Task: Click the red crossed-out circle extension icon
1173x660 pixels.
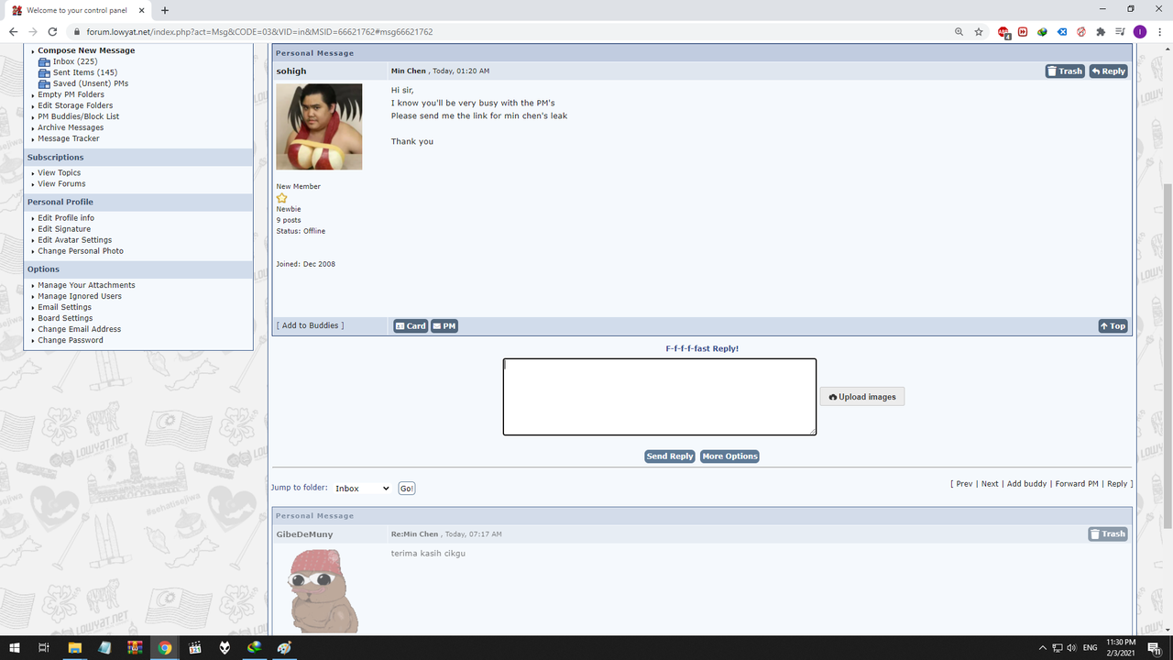Action: 1081,32
